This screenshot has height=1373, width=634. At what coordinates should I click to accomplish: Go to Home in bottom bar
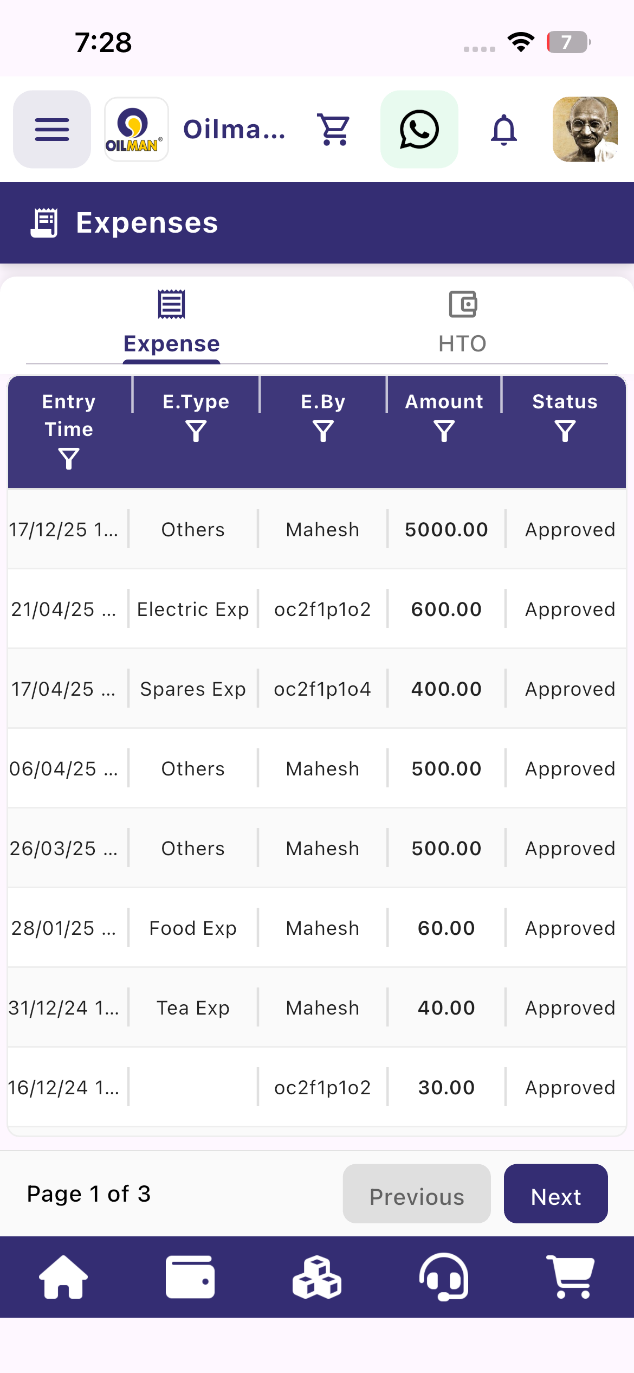click(x=63, y=1276)
